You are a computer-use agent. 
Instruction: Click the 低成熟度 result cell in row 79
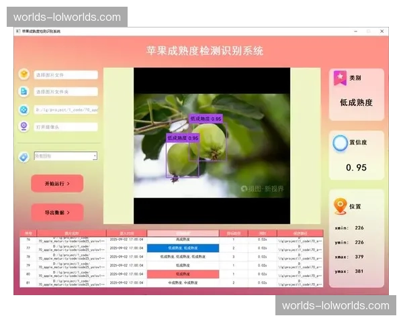point(183,265)
